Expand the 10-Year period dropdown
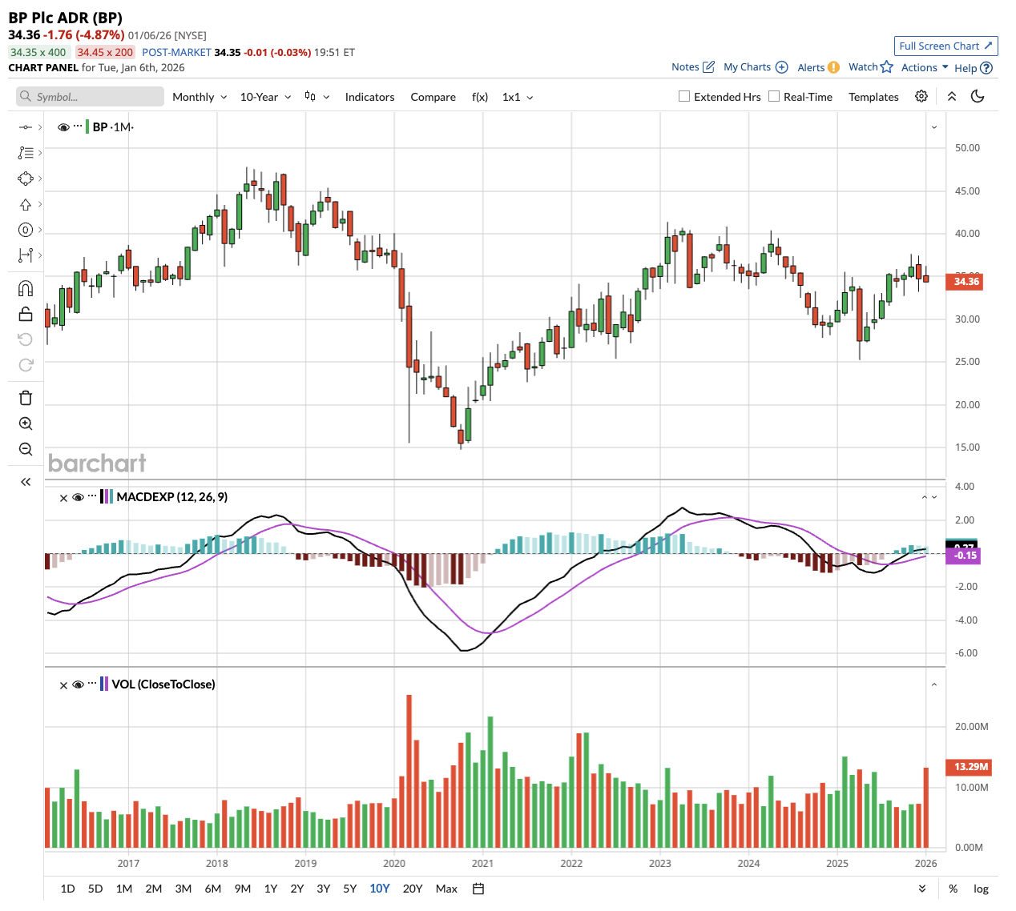Image resolution: width=1016 pixels, height=911 pixels. pos(265,97)
